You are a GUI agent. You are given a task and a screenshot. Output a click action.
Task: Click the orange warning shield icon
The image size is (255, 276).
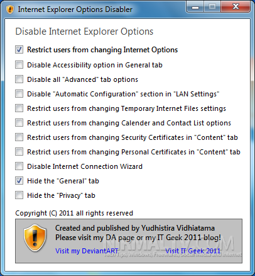point(35,238)
